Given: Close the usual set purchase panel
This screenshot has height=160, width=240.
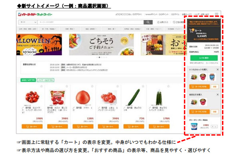Looking at the screenshot, I should [218, 69].
